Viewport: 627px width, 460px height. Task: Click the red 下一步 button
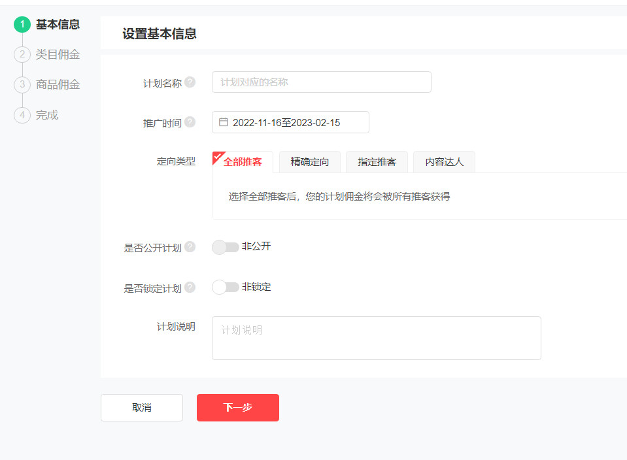pos(238,408)
